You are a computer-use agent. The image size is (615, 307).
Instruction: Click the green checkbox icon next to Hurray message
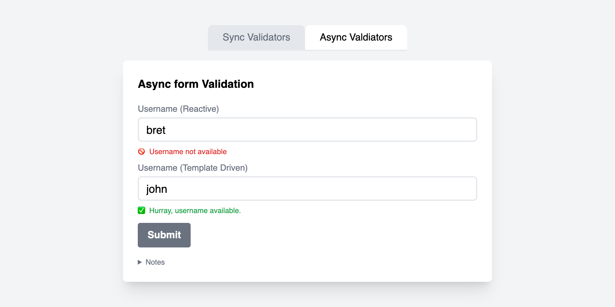click(x=141, y=210)
